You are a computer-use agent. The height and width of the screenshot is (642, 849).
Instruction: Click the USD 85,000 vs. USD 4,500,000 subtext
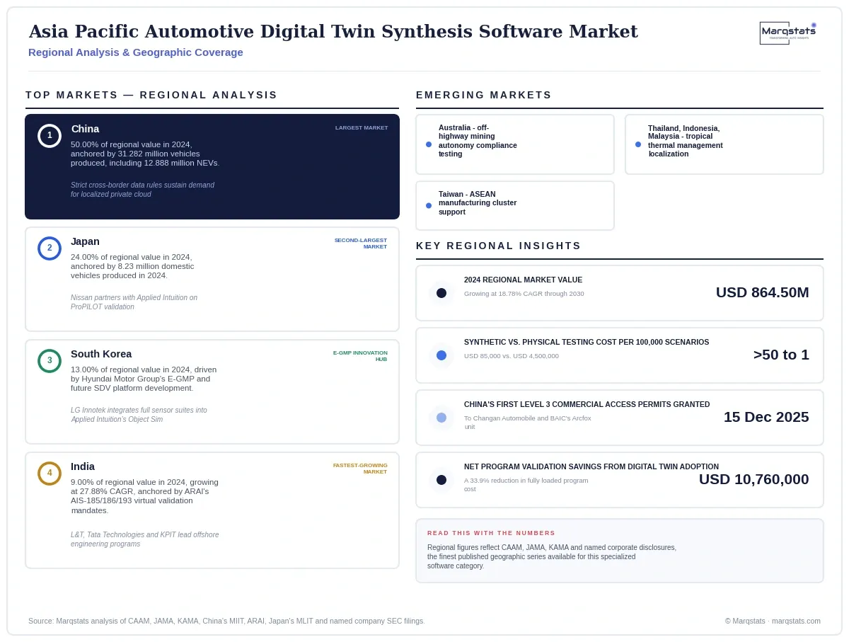(512, 356)
